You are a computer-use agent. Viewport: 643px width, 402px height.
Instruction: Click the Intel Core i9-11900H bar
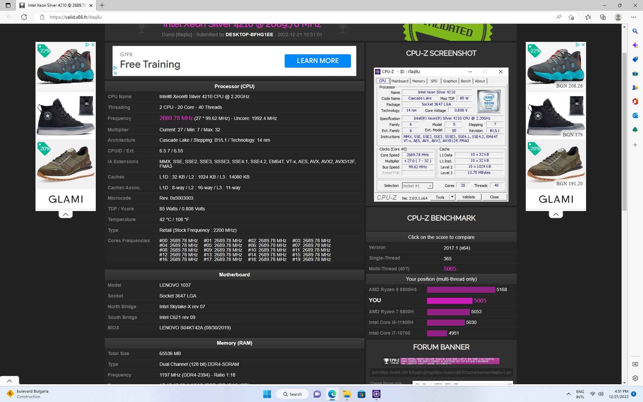tap(446, 322)
